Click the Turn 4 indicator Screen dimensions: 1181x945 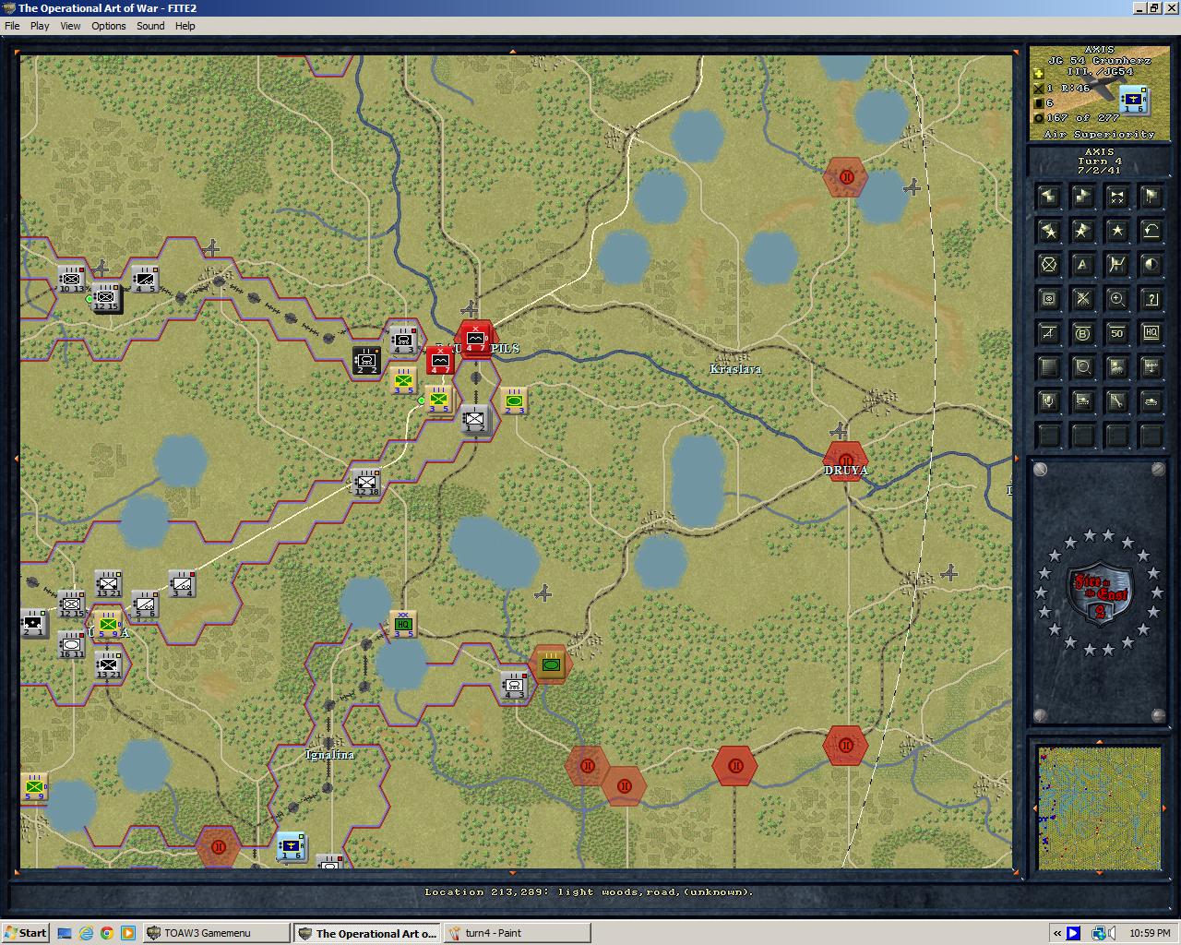[x=1100, y=161]
